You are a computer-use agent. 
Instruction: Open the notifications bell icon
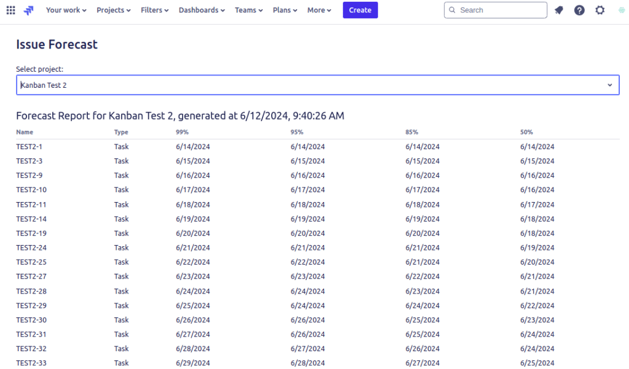[558, 10]
